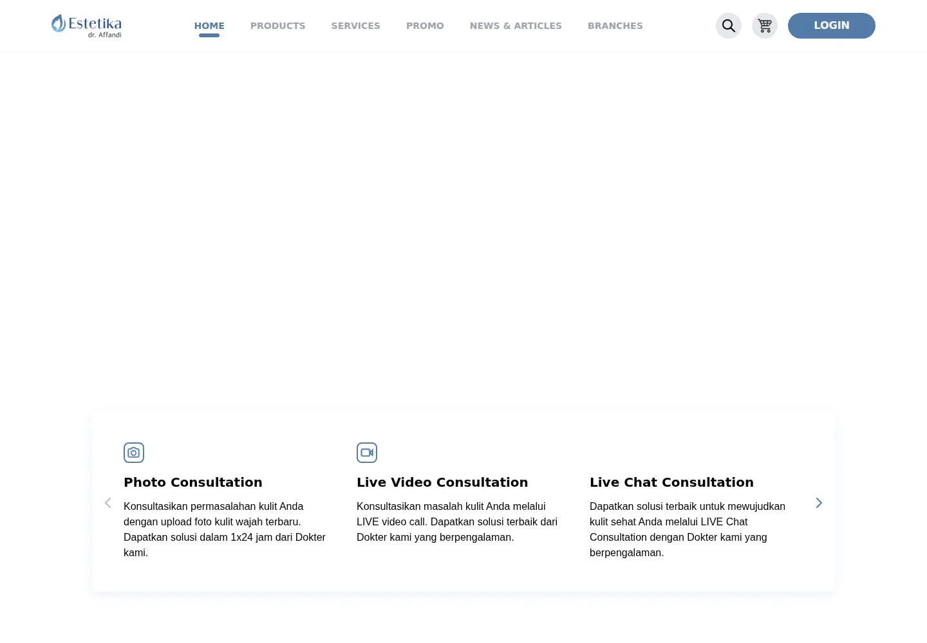Click text "Konsultasikan permasalahan kulit Anda"
The image size is (927, 643).
coord(214,507)
